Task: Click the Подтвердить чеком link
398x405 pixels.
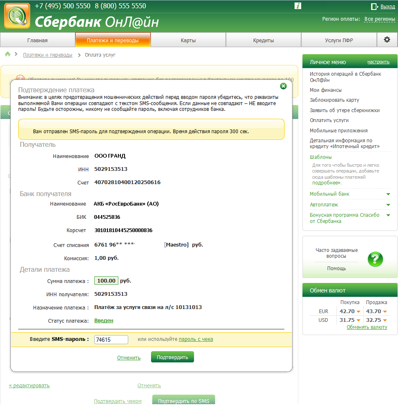Action: (118, 401)
